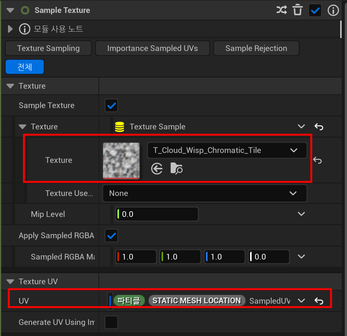Open T_Cloud_Wisp_Chromatic_Tile asset dropdown
Screen dimensions: 347x336
coord(227,150)
